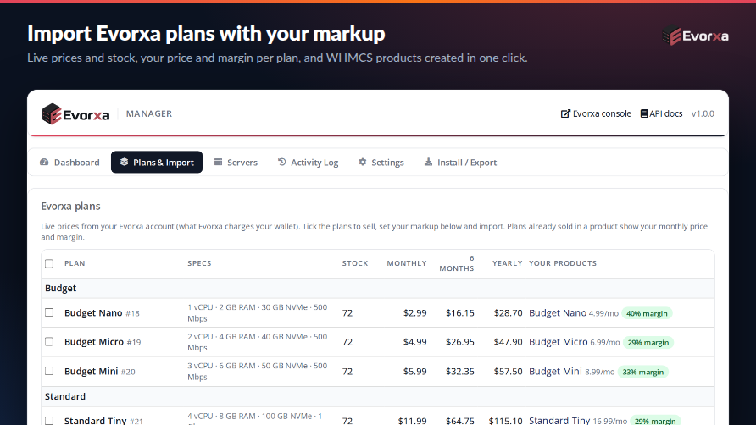Click the Budget Nano #18 plan ID
This screenshot has height=425, width=756.
(132, 313)
